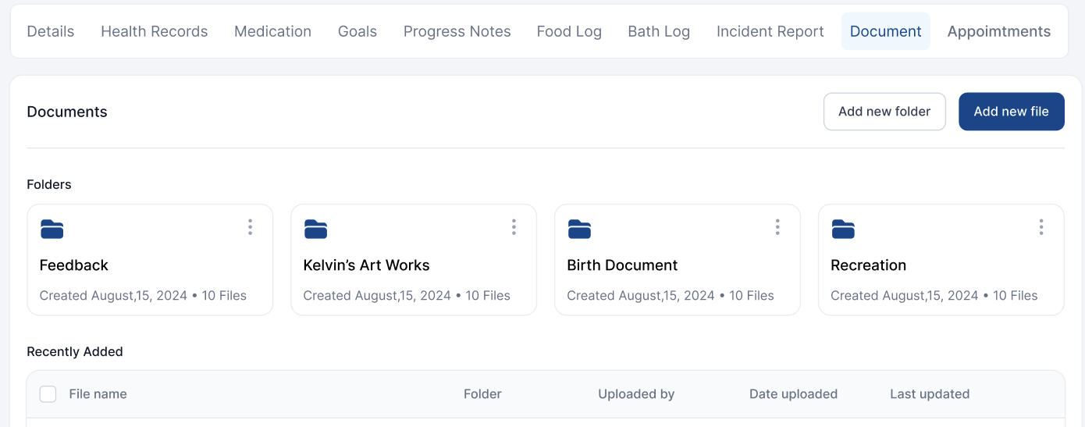Screen dimensions: 1085x427
Task: Open the Feedback folder's three-dot menu
Action: coord(250,227)
